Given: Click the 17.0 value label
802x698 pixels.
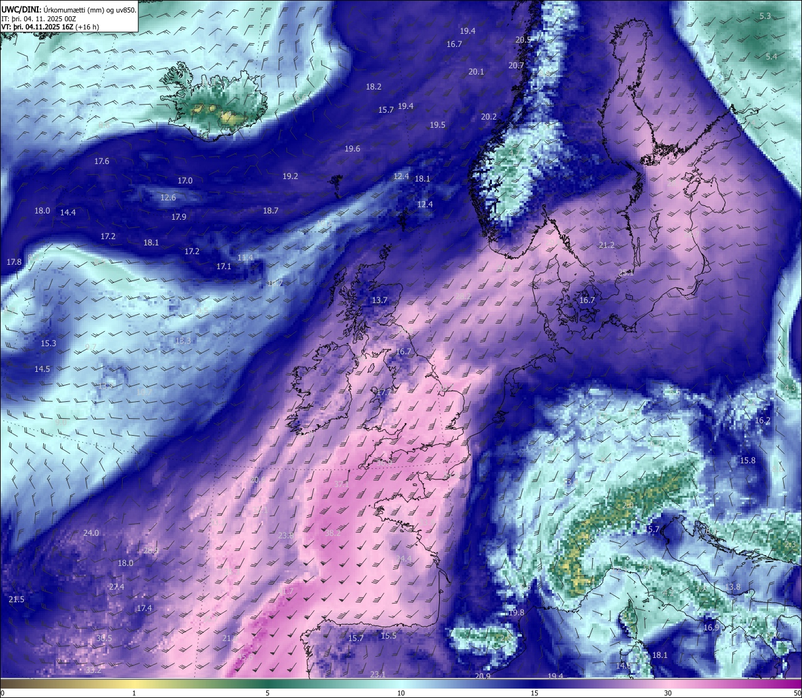Looking at the screenshot, I should 185,180.
